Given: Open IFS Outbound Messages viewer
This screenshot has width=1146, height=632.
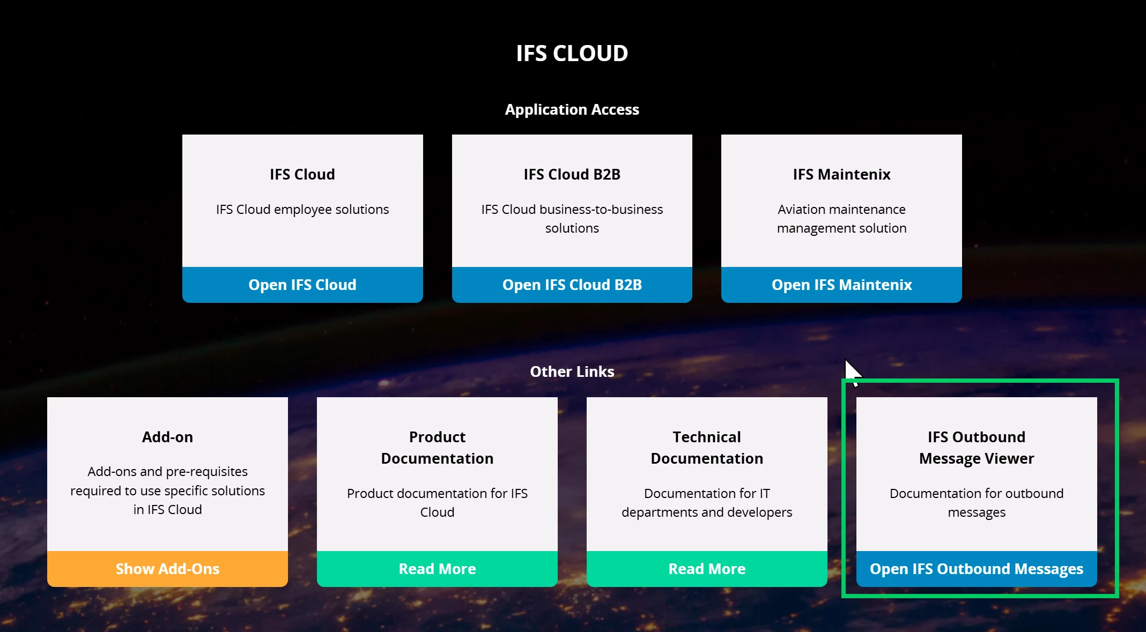Looking at the screenshot, I should pos(977,569).
